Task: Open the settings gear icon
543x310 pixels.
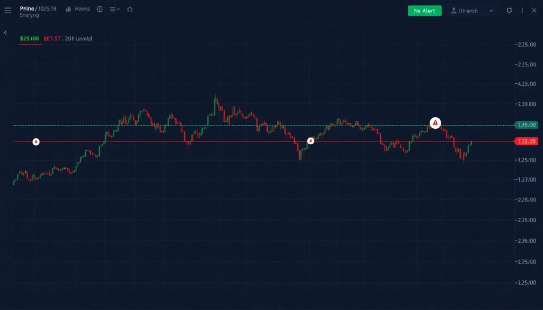Action: pyautogui.click(x=510, y=10)
